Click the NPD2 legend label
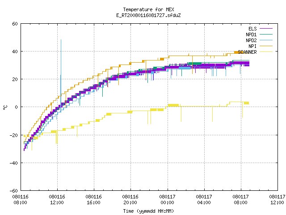 tap(251, 40)
